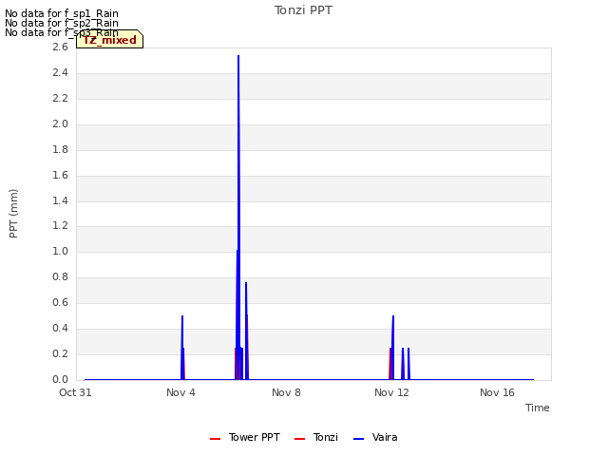Click the tallest blue peak near 2.5 mm

click(238, 57)
